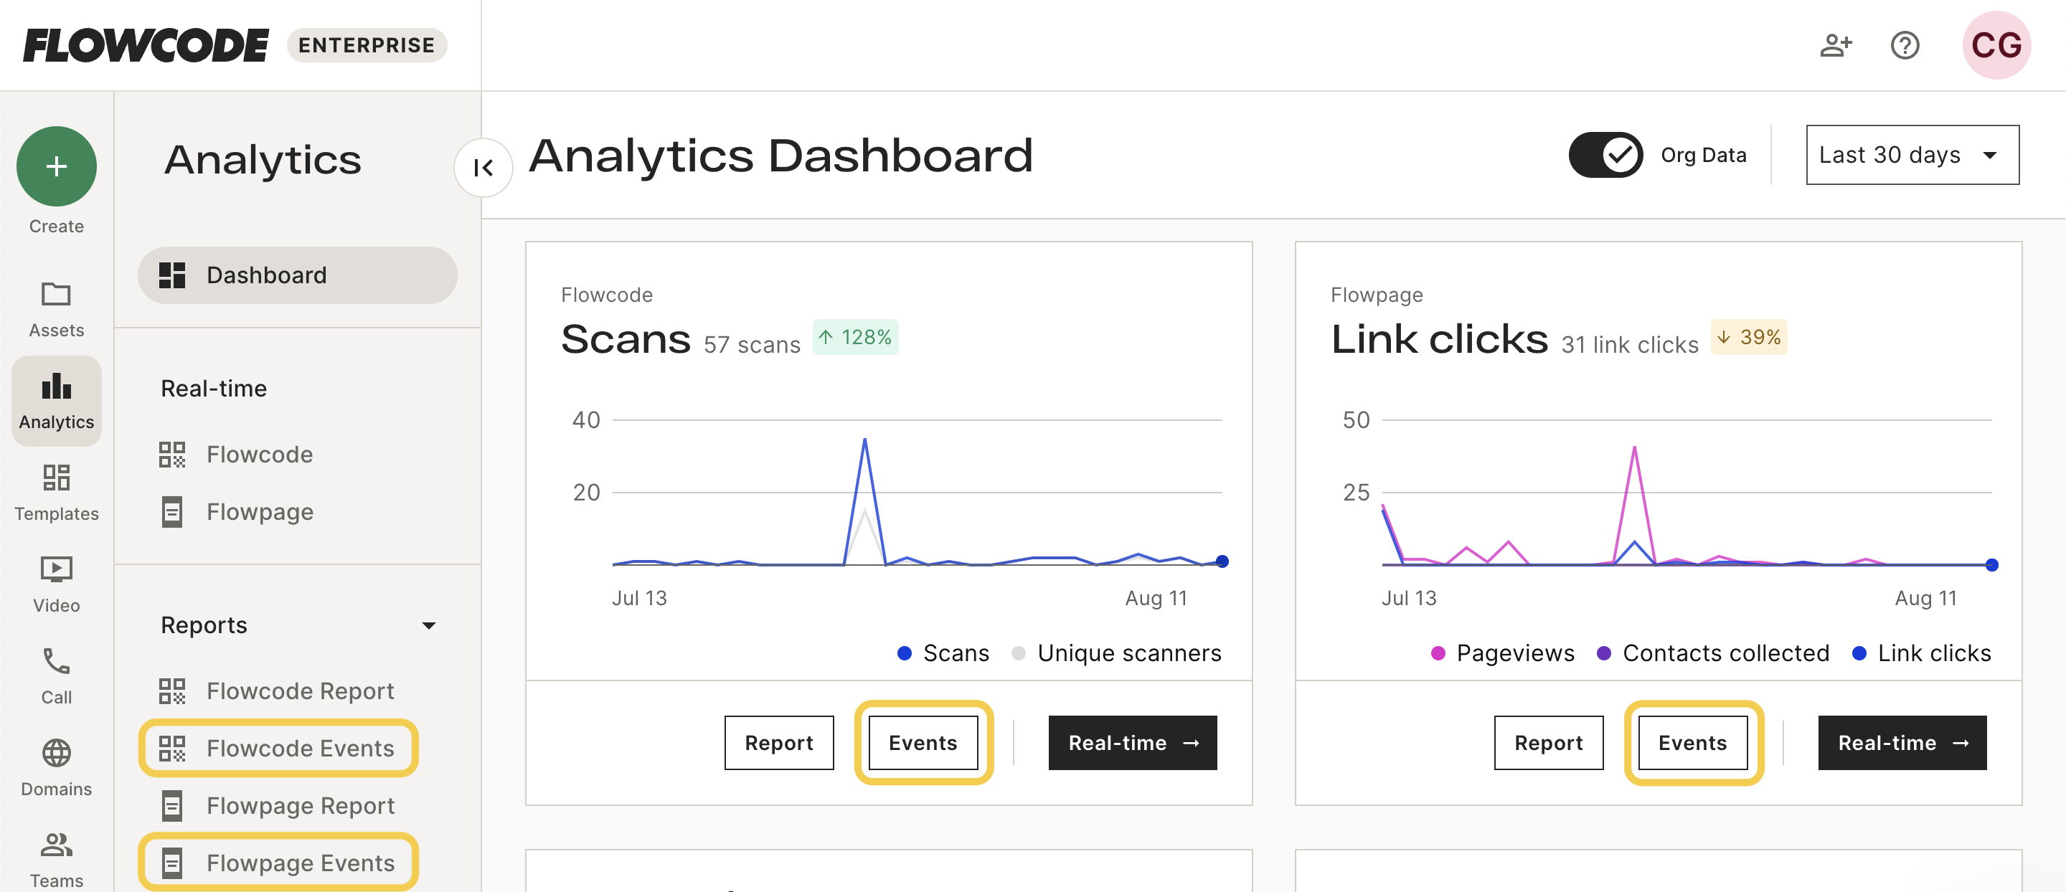Select Dashboard in Analytics menu
The image size is (2066, 892).
click(298, 275)
